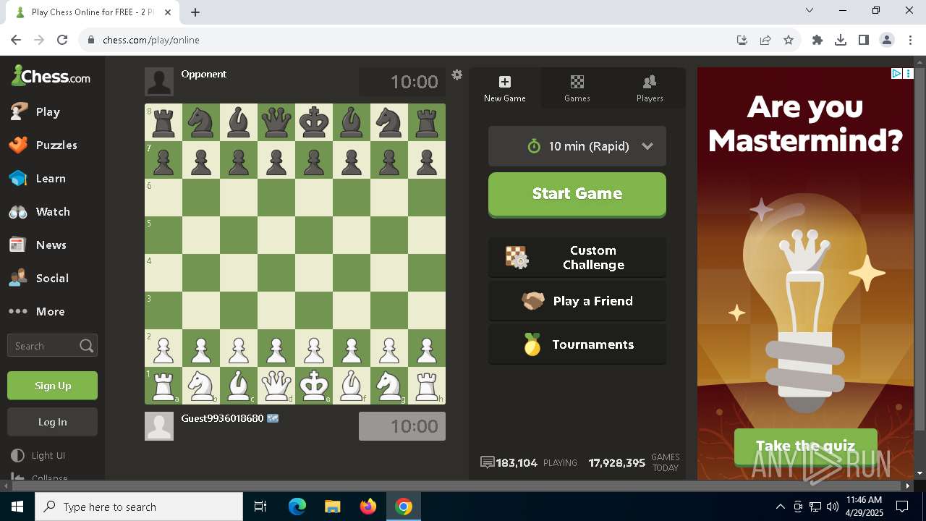
Task: Select the white rook on a1
Action: tap(163, 386)
